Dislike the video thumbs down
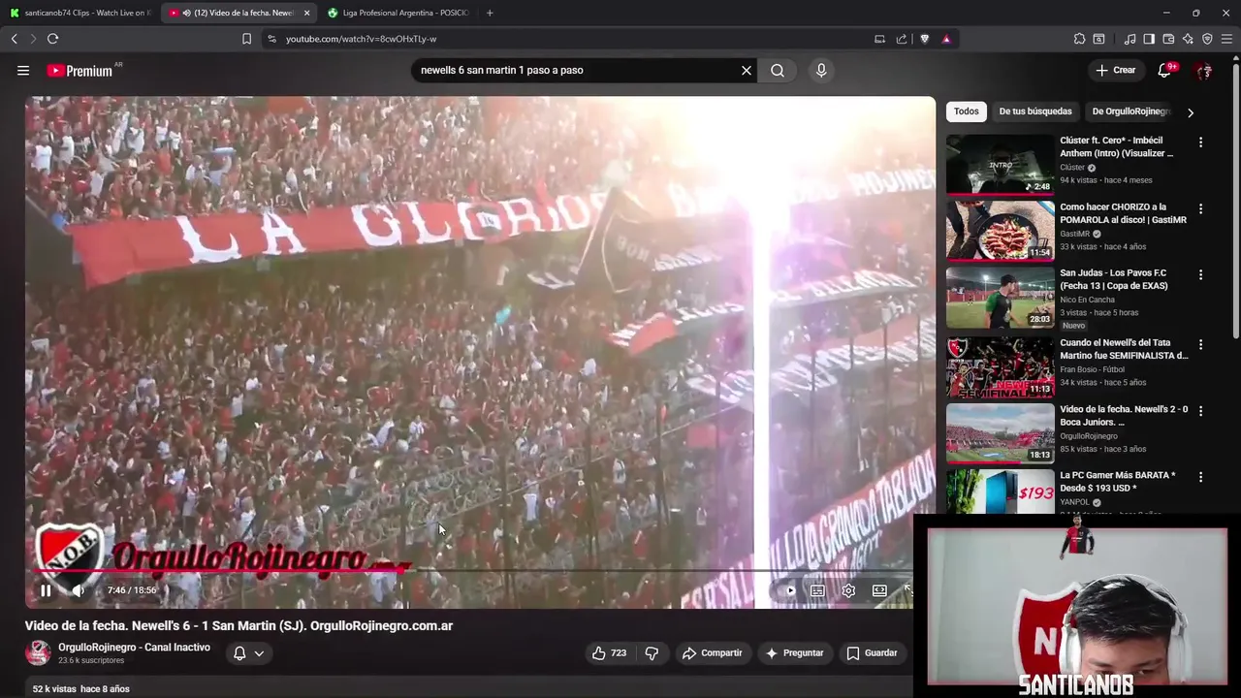 point(652,653)
